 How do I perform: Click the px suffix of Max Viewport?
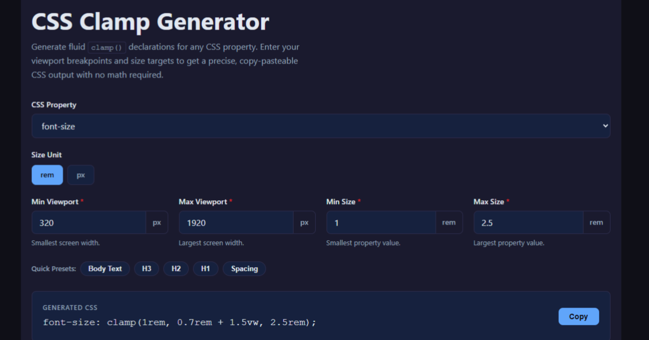point(304,222)
